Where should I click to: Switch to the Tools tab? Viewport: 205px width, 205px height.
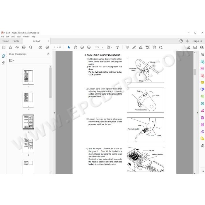[16, 41]
